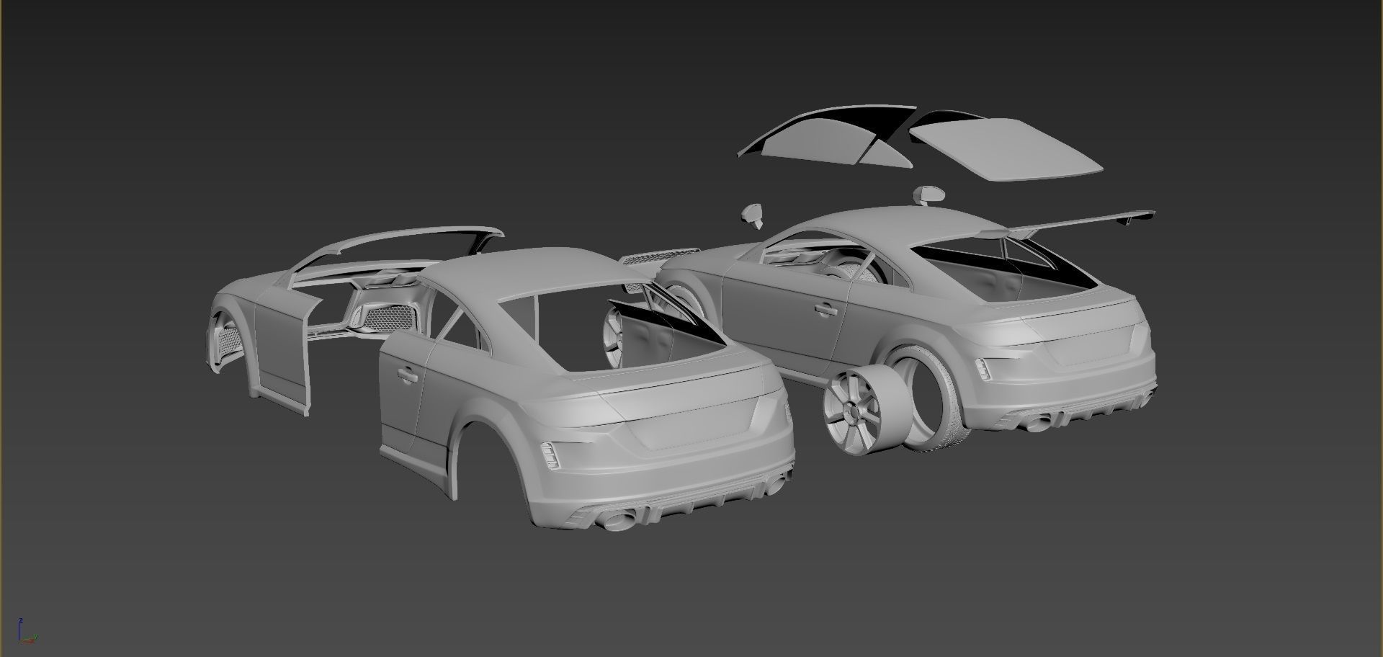Select the right floating side mirror
Viewport: 1383px width, 657px height.
click(x=928, y=195)
